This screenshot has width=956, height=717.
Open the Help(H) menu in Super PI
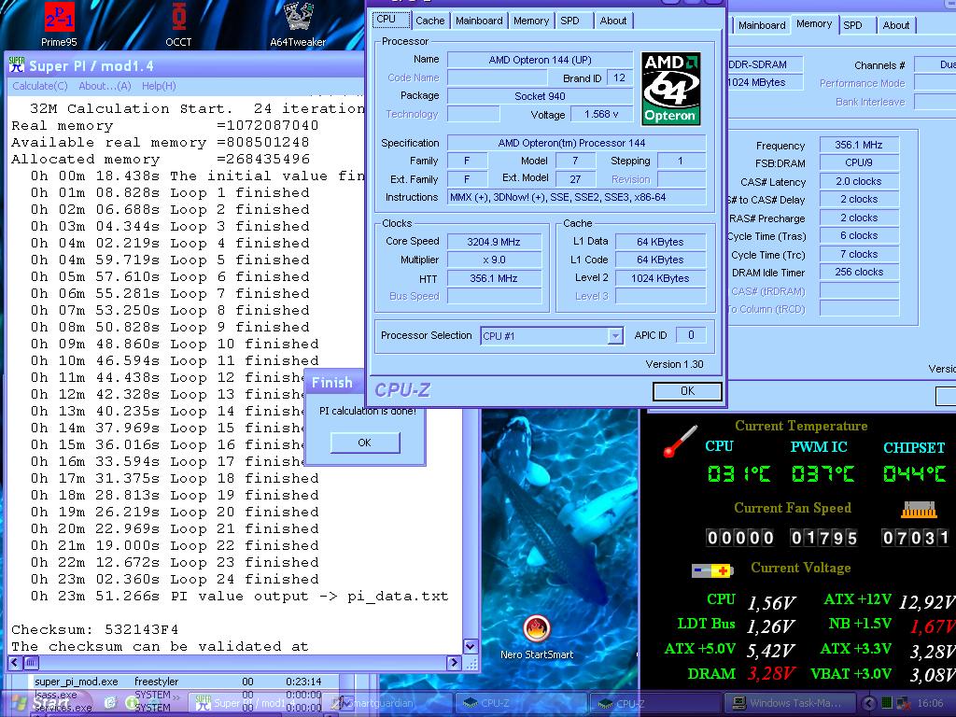[x=159, y=86]
